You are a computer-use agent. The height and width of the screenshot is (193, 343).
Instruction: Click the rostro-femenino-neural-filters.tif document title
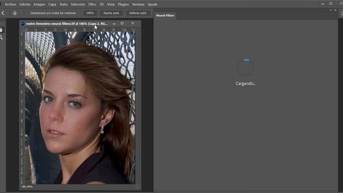click(x=66, y=24)
